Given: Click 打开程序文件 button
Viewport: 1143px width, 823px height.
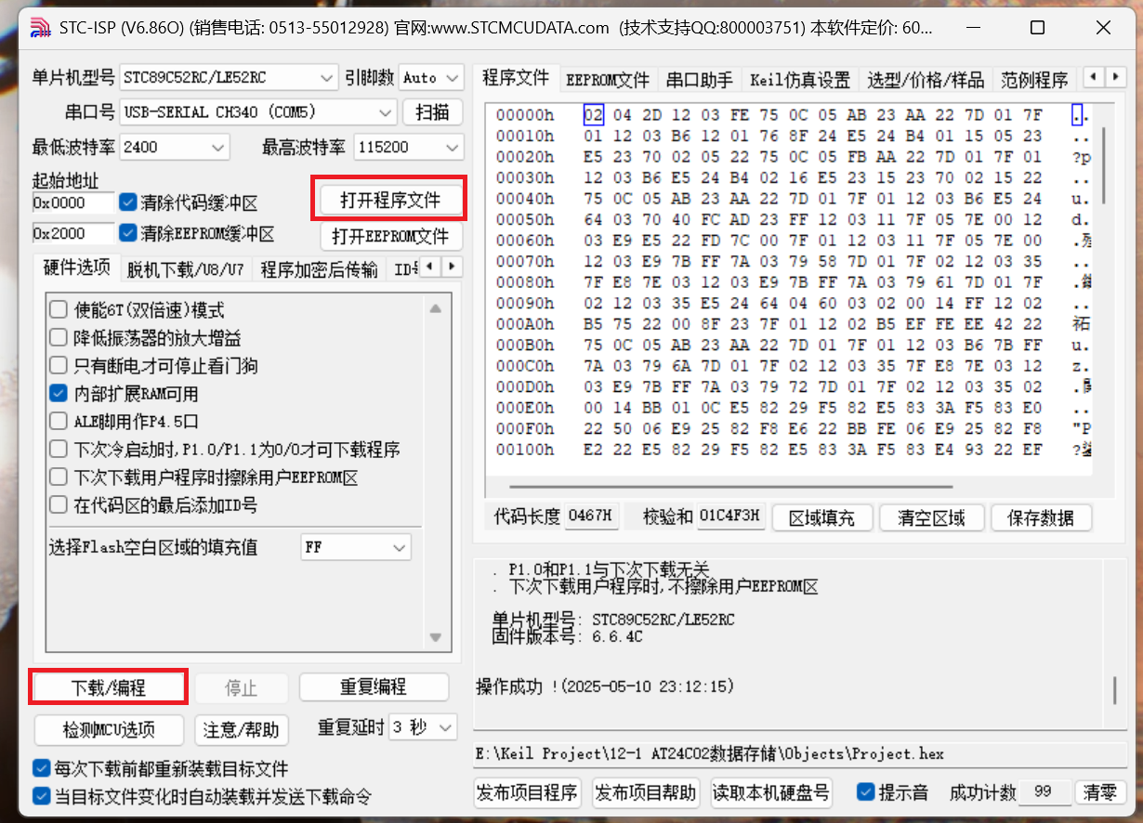Looking at the screenshot, I should pyautogui.click(x=390, y=200).
